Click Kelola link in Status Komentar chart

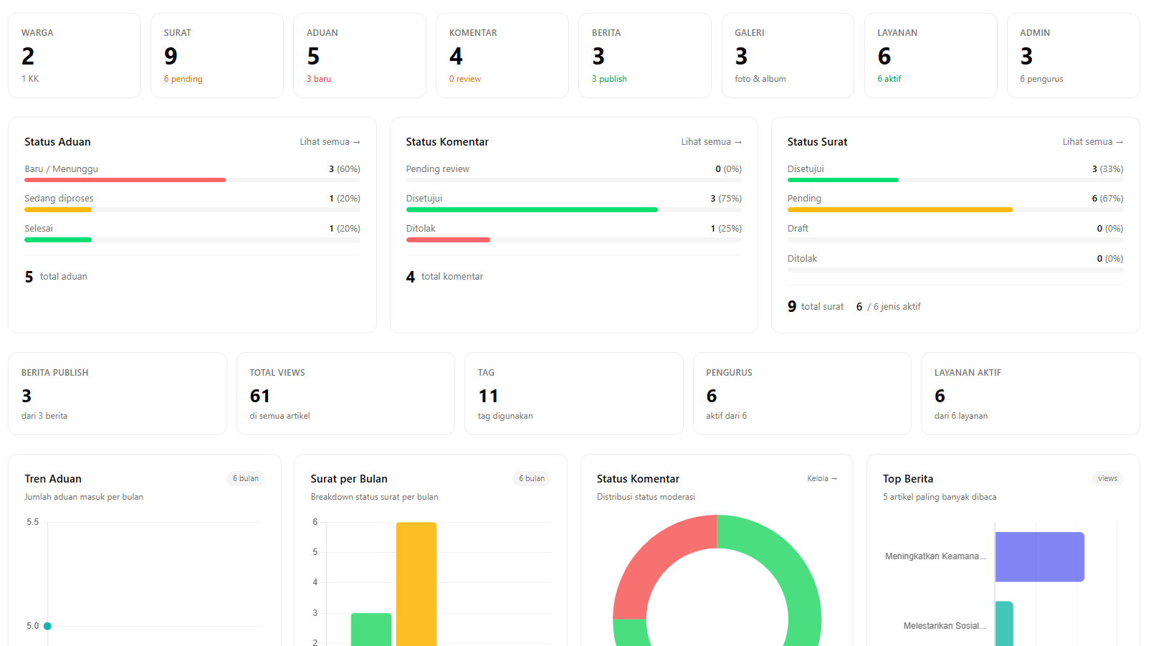(x=822, y=478)
